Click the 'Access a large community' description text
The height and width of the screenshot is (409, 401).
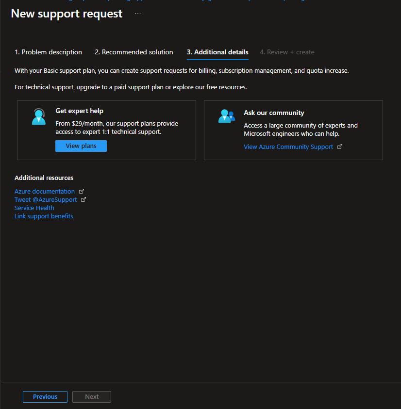coord(301,130)
